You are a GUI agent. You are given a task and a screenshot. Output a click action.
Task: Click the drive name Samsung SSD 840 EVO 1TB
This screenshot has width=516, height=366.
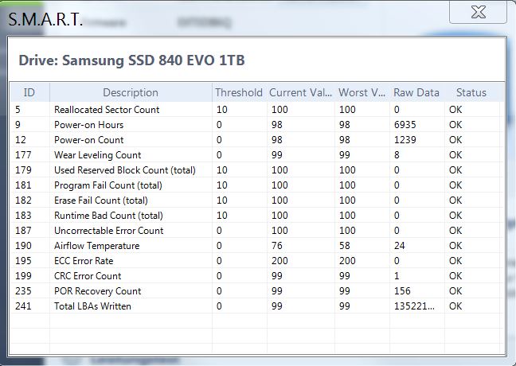pos(154,60)
